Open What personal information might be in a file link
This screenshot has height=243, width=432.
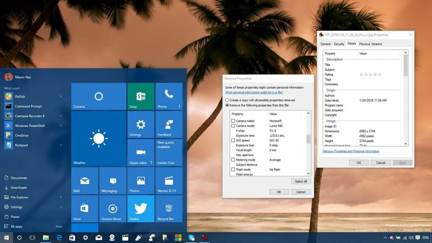[254, 93]
